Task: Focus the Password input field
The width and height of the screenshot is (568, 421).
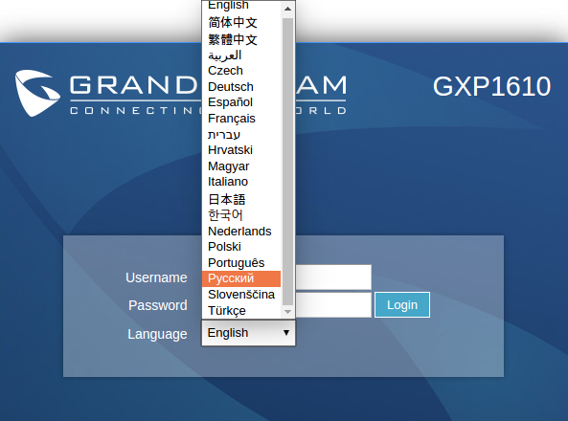Action: pyautogui.click(x=333, y=305)
